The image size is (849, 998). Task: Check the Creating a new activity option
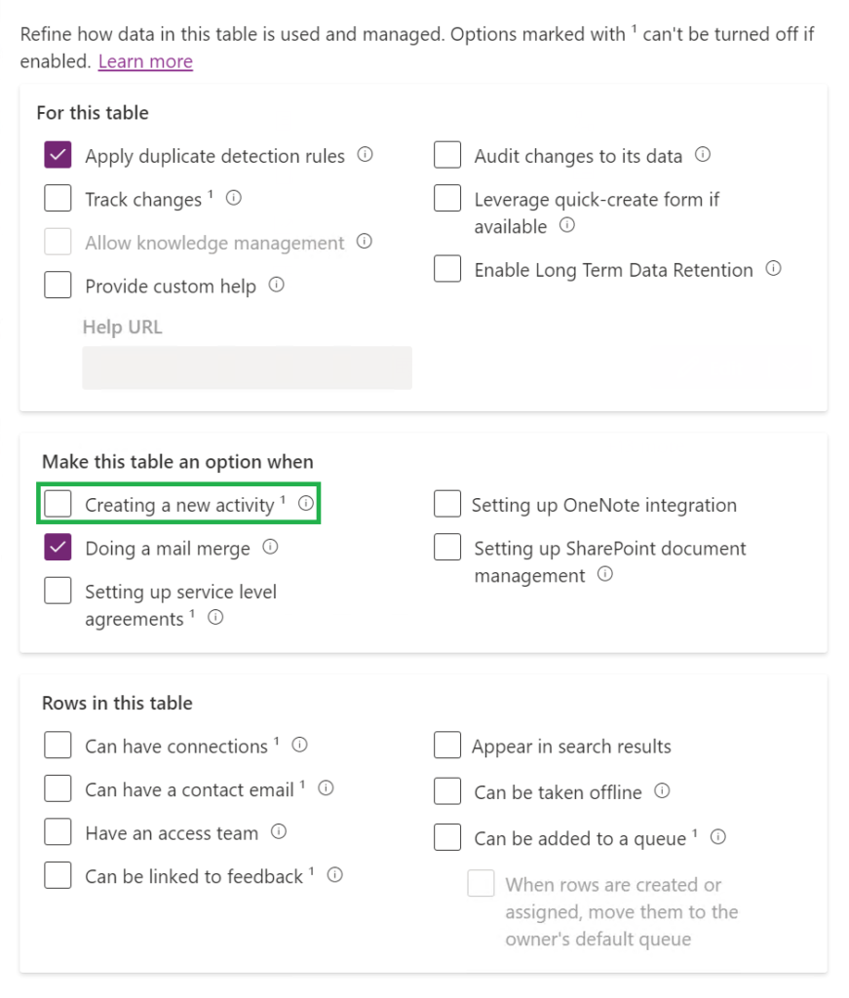click(x=58, y=503)
